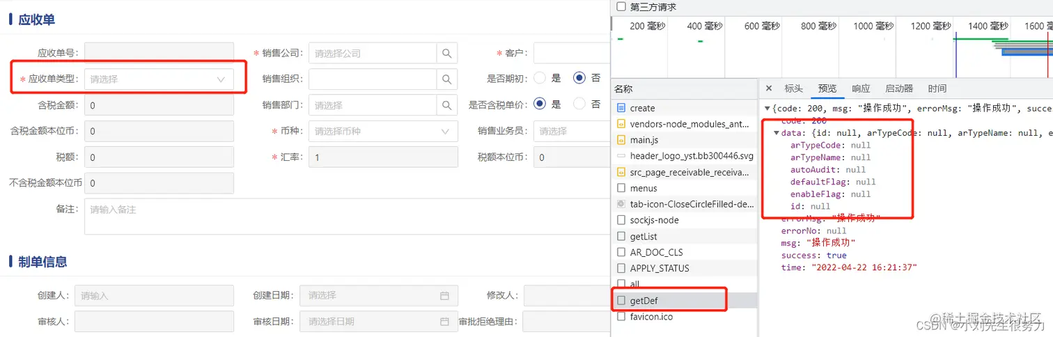The width and height of the screenshot is (1053, 337).
Task: Click the 创建日期 date field
Action: pyautogui.click(x=379, y=296)
